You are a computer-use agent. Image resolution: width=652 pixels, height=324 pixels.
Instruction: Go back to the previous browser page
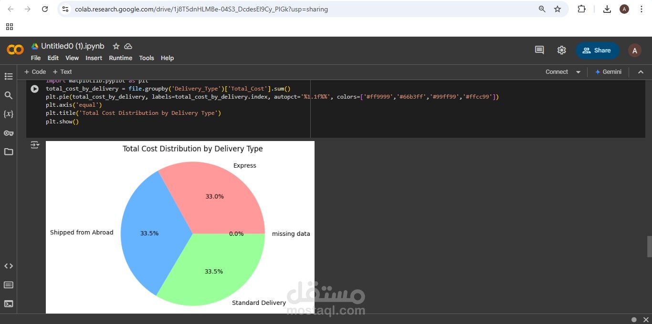(x=11, y=9)
